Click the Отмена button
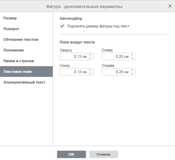Screen dimensions: 175x160 coord(104,154)
